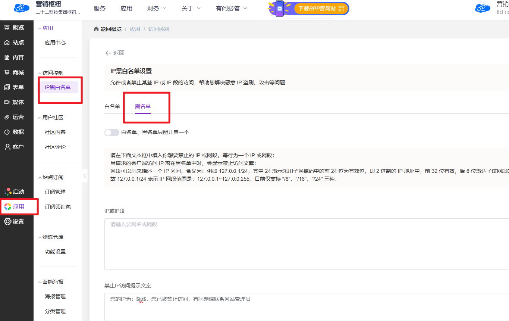This screenshot has height=321, width=509.
Task: Open 设置 settings gear icon
Action: point(7,222)
